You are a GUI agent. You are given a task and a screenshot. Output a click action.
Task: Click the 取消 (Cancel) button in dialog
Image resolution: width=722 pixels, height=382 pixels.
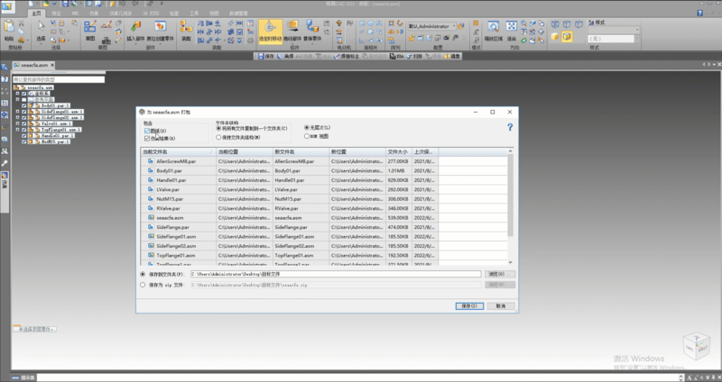[x=499, y=305]
